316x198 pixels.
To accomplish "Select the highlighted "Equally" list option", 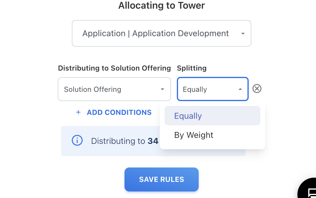I will (188, 116).
